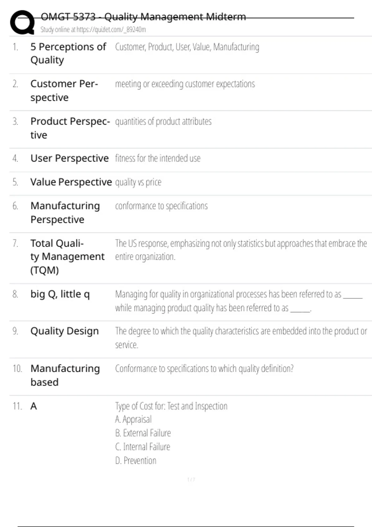Click the OMGT 5373 Quality Management Midterm title

click(143, 16)
